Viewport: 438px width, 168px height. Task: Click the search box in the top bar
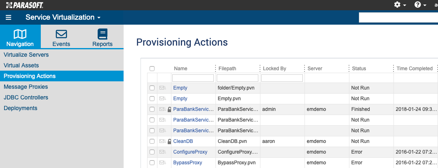click(x=398, y=18)
